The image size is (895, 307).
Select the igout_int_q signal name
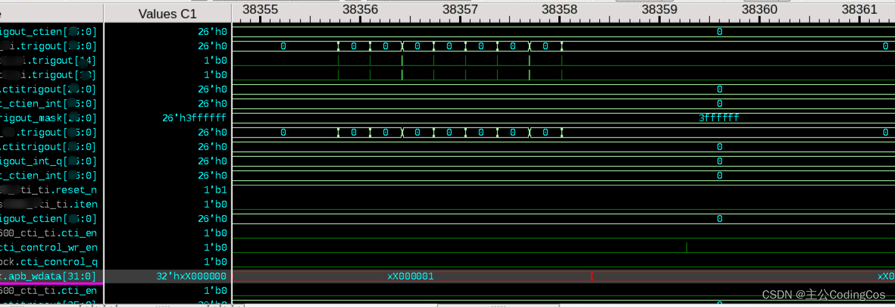48,161
